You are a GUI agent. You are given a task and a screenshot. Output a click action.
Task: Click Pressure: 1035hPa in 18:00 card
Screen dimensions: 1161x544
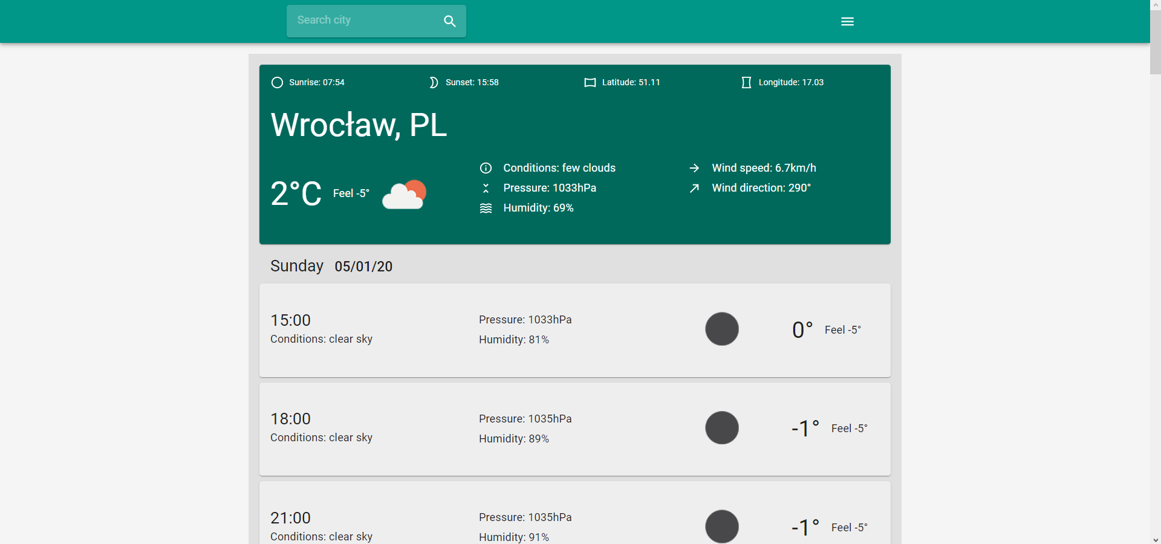[x=525, y=419]
